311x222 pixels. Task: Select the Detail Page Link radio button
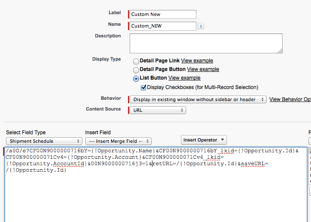coord(136,62)
